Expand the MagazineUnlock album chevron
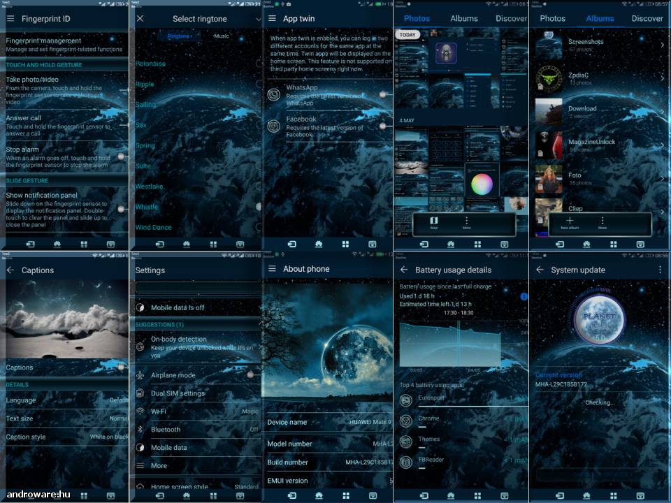Screen dimensions: 671x503 click(x=662, y=145)
